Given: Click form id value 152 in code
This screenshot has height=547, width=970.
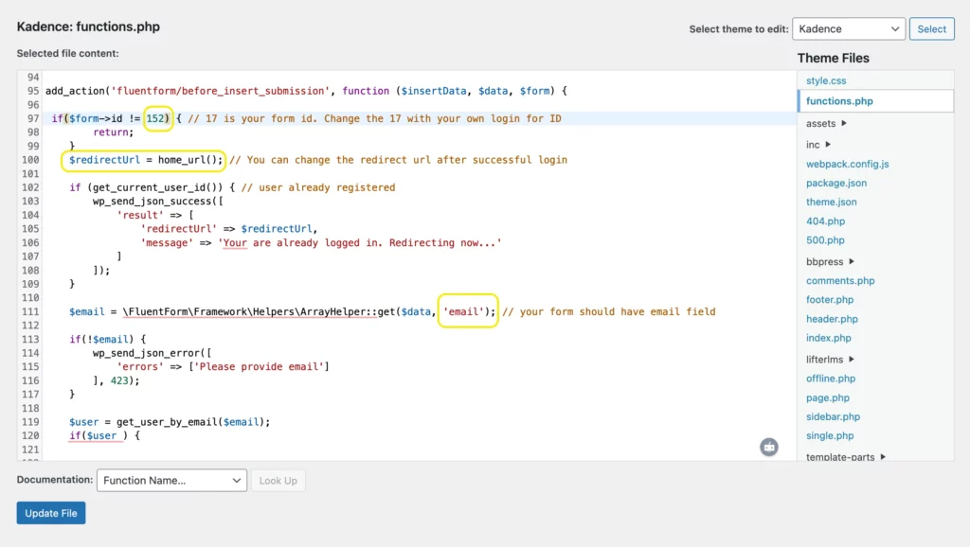Looking at the screenshot, I should (156, 118).
